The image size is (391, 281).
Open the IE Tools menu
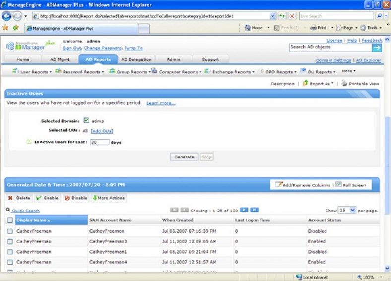tap(371, 28)
